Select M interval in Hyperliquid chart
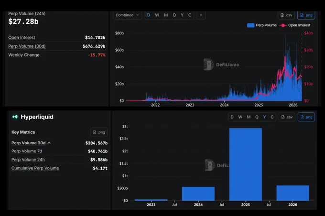 click(x=249, y=117)
